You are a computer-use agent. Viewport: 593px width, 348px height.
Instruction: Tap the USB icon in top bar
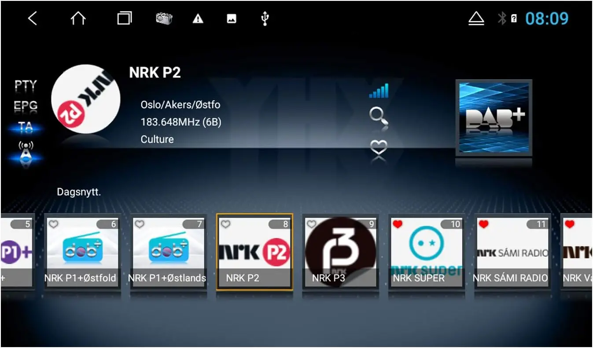pos(265,18)
